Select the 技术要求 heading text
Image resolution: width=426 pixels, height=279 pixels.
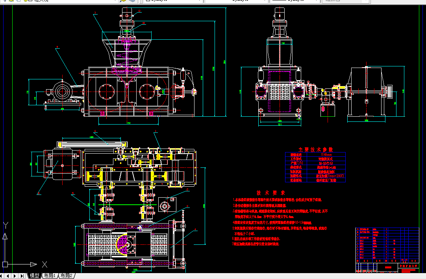click(x=270, y=193)
